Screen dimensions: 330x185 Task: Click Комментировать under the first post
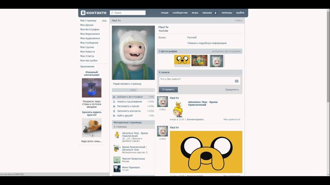195,119
